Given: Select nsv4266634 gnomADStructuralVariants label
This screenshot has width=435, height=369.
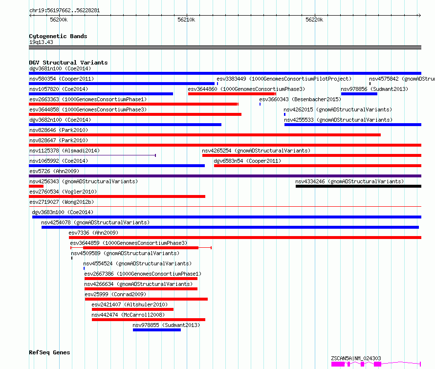Looking at the screenshot, I should coord(138,284).
